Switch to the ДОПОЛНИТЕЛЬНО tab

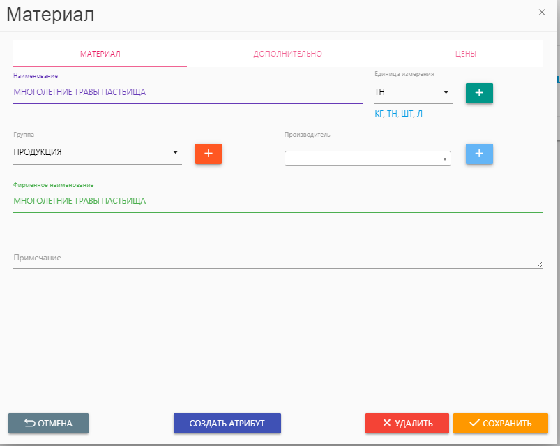pos(287,54)
